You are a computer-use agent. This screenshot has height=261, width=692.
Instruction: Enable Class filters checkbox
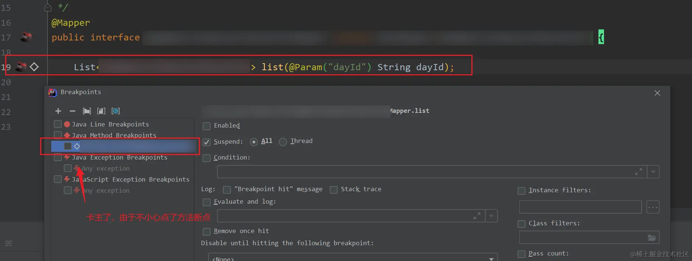click(521, 224)
